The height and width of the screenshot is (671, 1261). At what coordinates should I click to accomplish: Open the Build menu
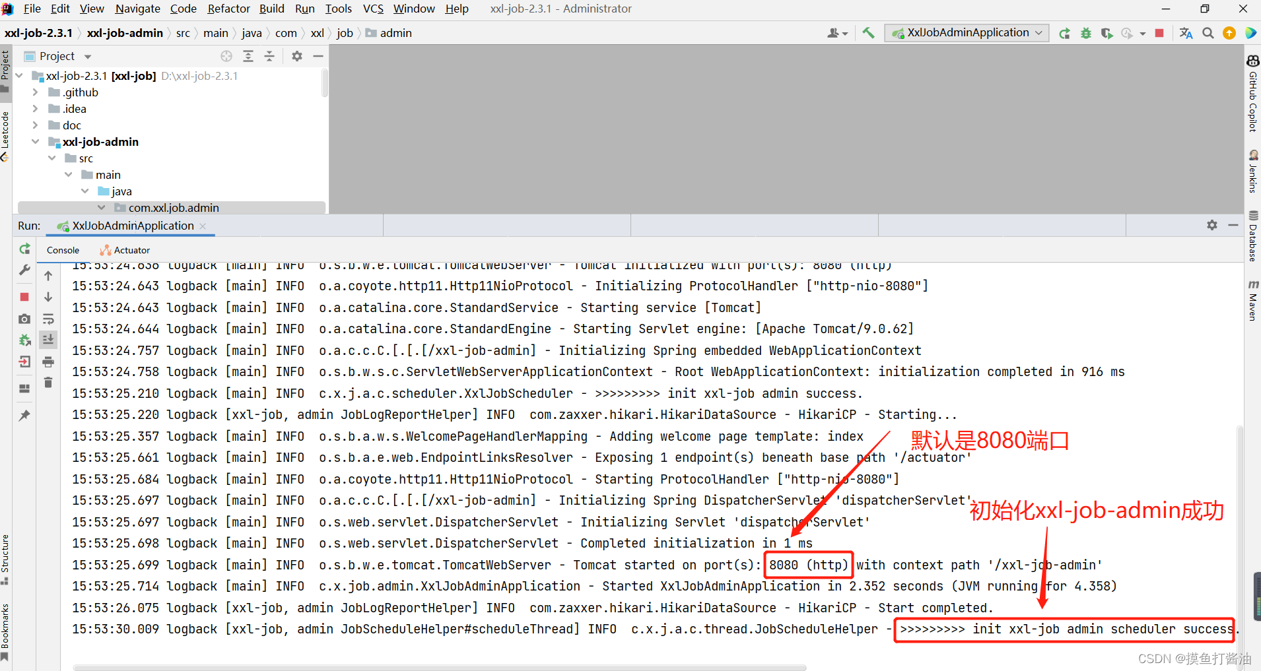[271, 9]
